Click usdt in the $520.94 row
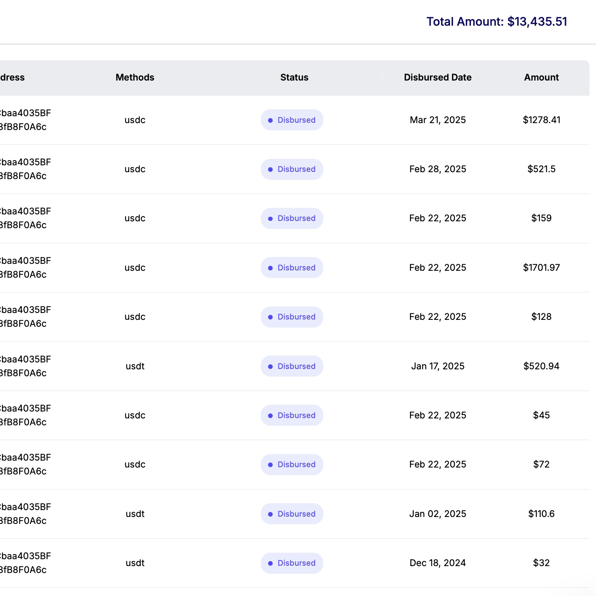Viewport: 596px width, 596px height. click(x=135, y=366)
